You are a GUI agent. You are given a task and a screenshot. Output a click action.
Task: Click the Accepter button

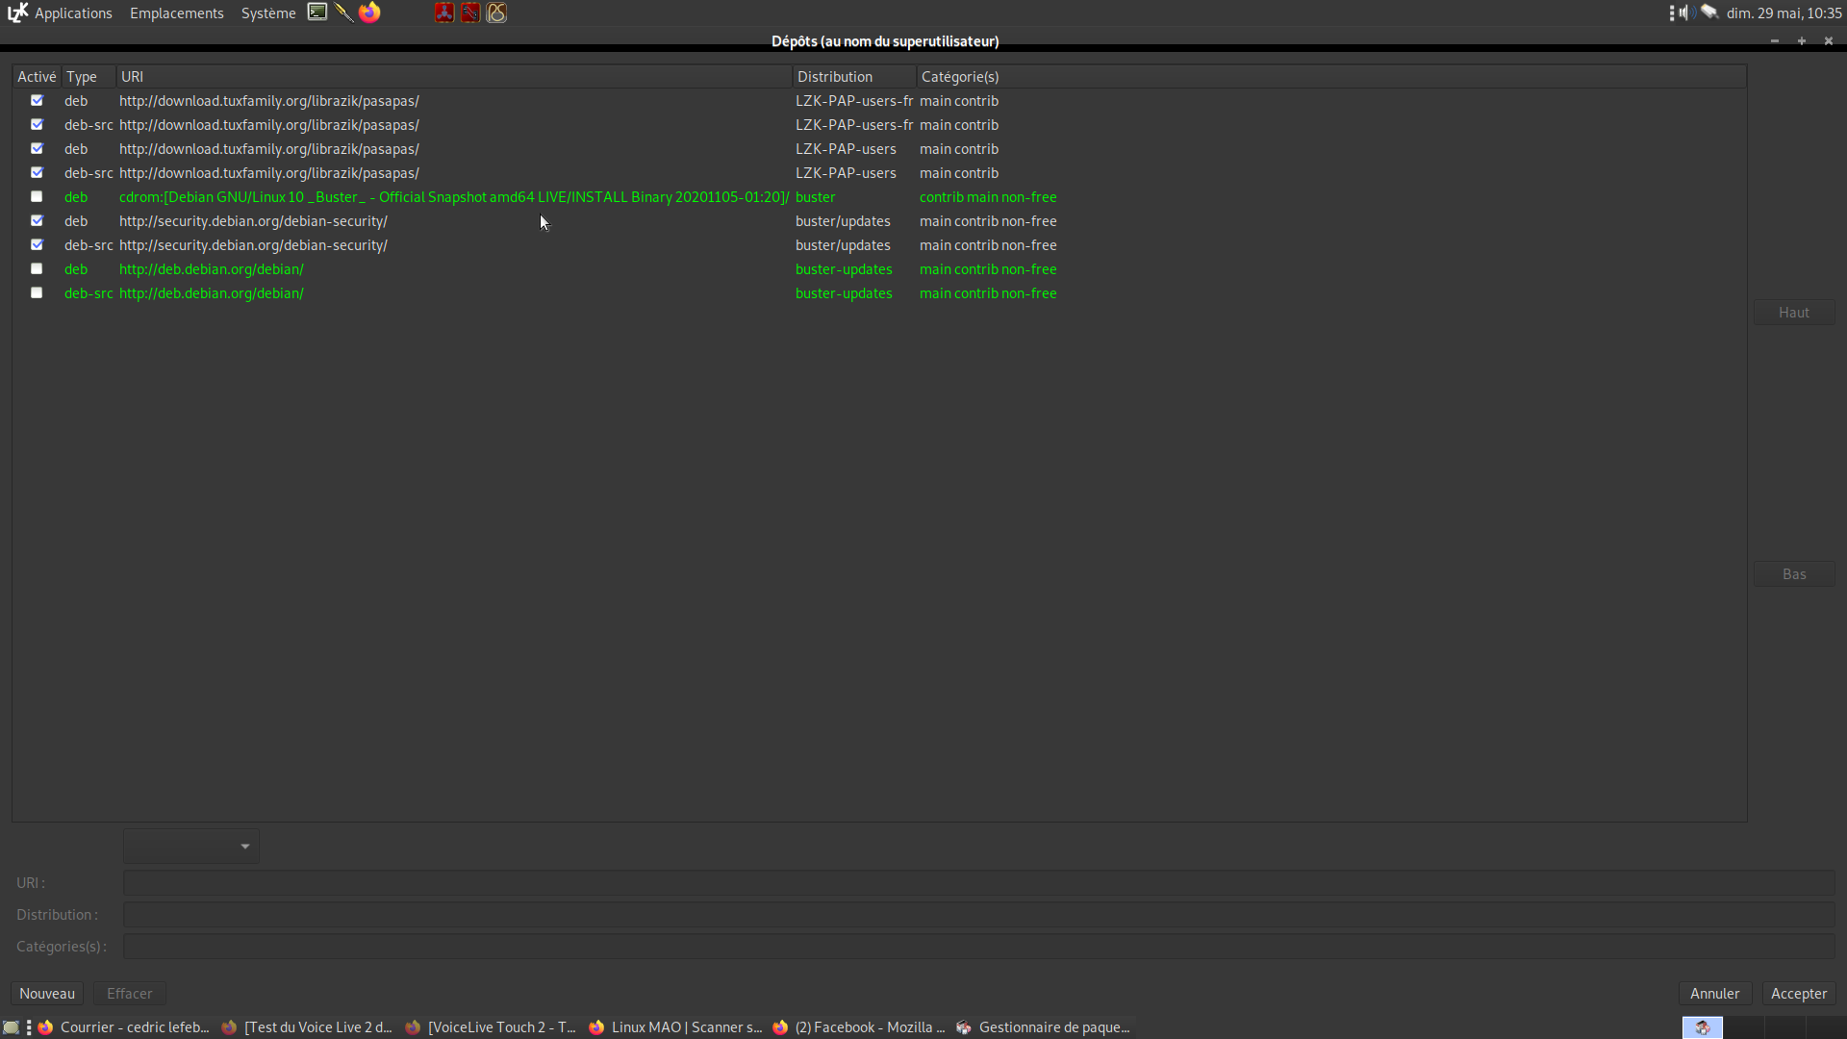[1798, 994]
